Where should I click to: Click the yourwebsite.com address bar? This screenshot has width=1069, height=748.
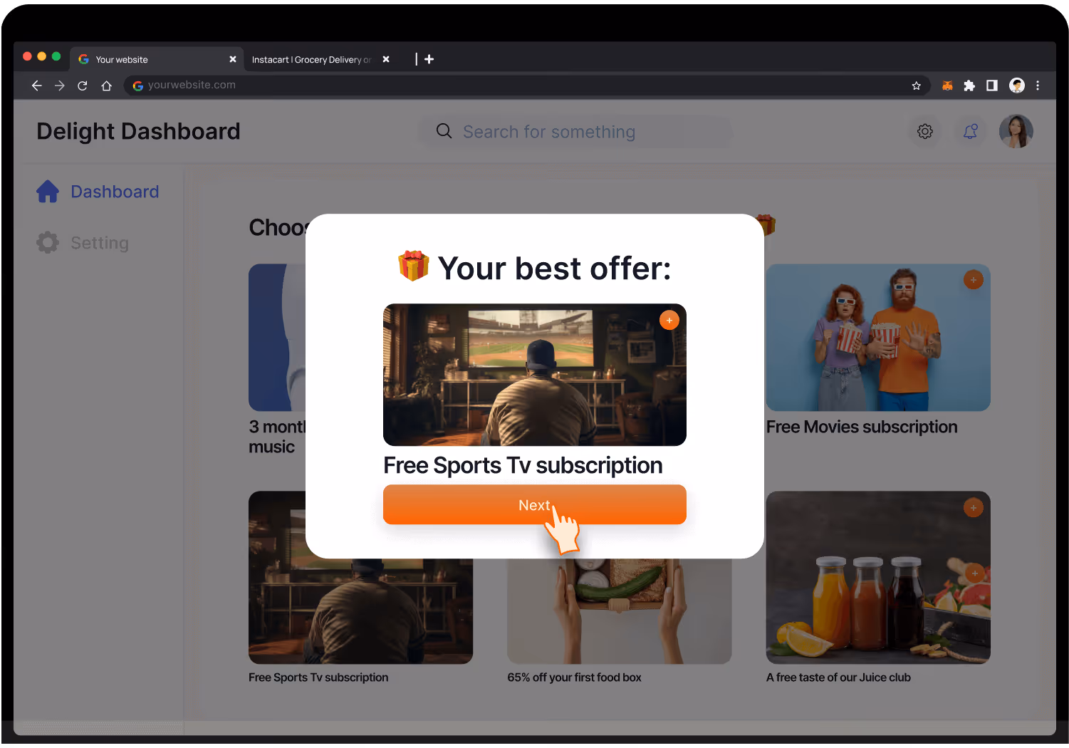pos(527,85)
